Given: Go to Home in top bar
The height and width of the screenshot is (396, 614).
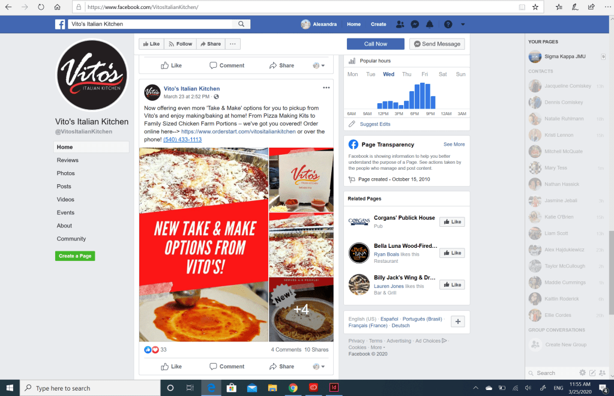Looking at the screenshot, I should tap(354, 24).
